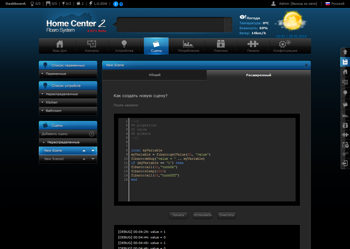This screenshot has height=249, width=350.
Task: Click debug line '00:04:29: value = 1'
Action: (x=142, y=232)
